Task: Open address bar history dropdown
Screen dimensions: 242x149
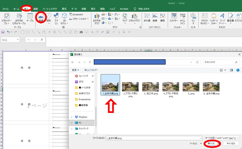Action: [x=191, y=62]
